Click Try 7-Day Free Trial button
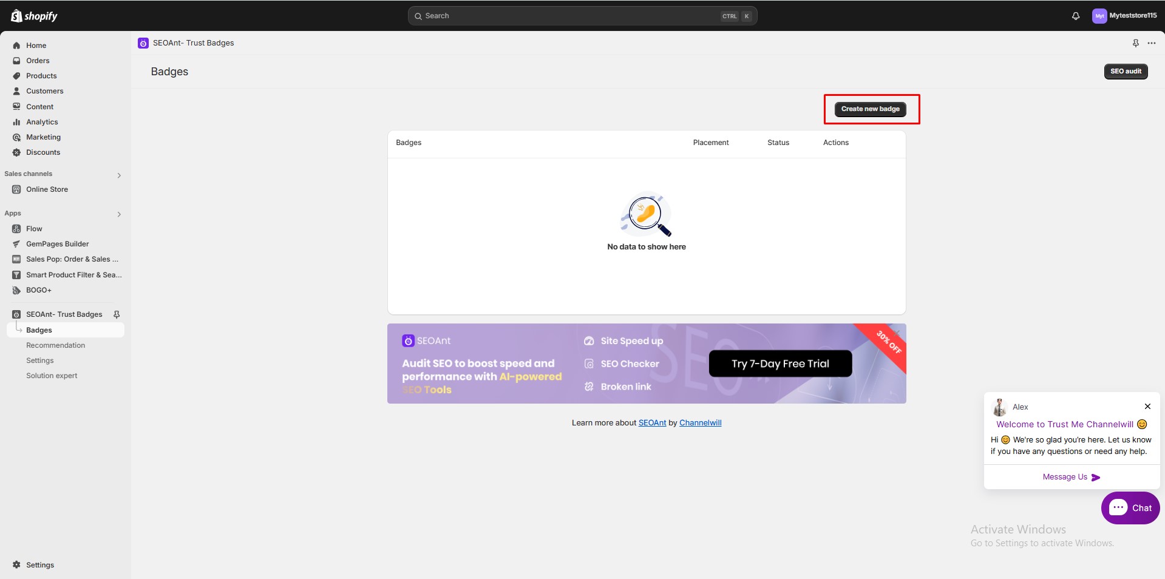Image resolution: width=1165 pixels, height=579 pixels. click(x=779, y=364)
